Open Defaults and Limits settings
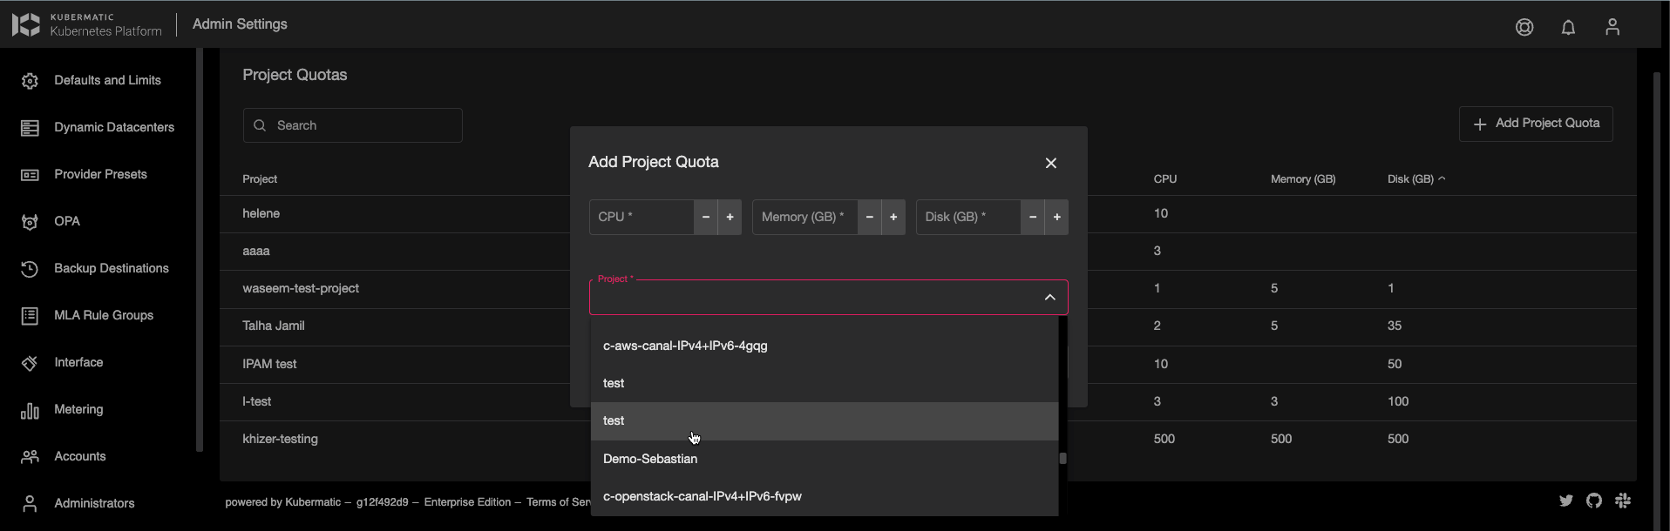Viewport: 1670px width, 531px height. (107, 80)
